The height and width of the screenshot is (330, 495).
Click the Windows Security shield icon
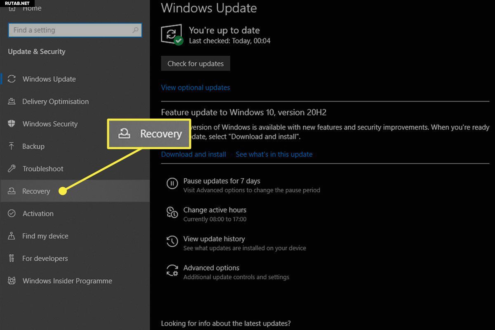coord(12,124)
